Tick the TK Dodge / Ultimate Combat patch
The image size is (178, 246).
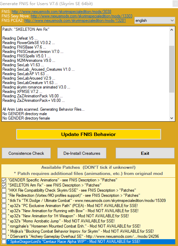4,201
